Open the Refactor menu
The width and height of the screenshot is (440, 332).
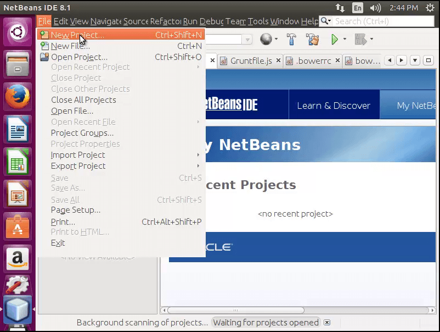click(166, 21)
